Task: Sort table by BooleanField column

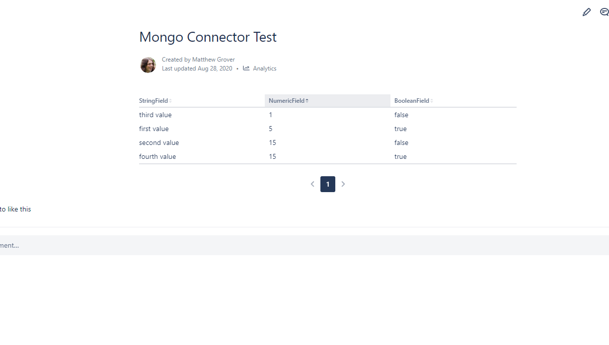Action: tap(413, 101)
